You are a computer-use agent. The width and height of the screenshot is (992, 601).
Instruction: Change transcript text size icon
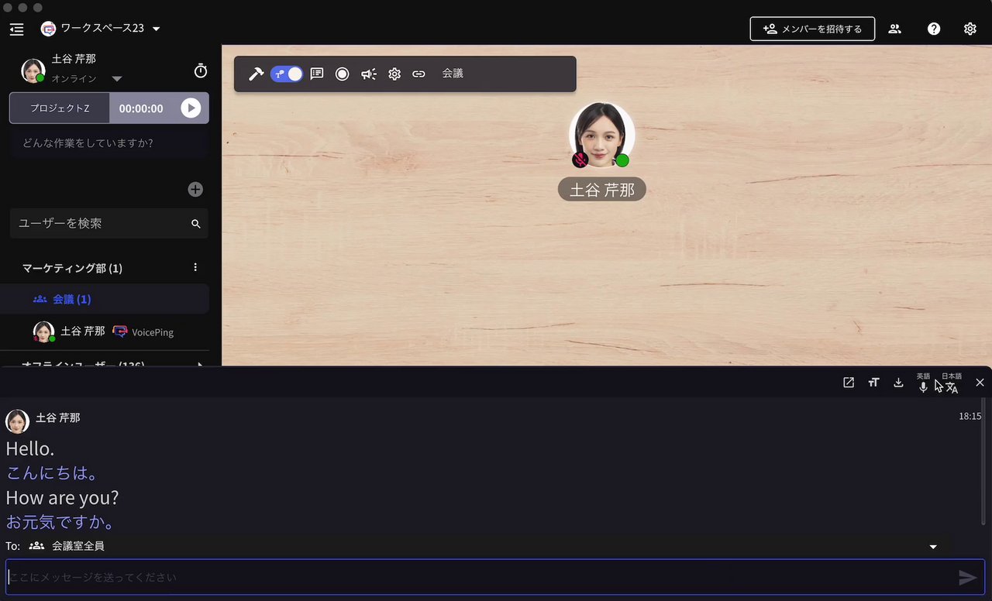[x=873, y=383]
